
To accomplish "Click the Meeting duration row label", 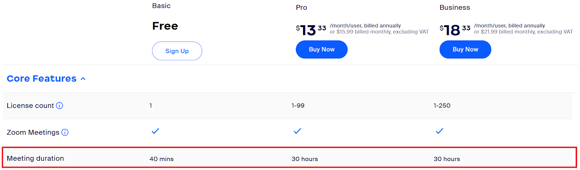I will point(35,158).
